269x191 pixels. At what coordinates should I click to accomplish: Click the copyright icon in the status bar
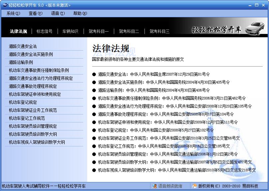tap(194, 186)
